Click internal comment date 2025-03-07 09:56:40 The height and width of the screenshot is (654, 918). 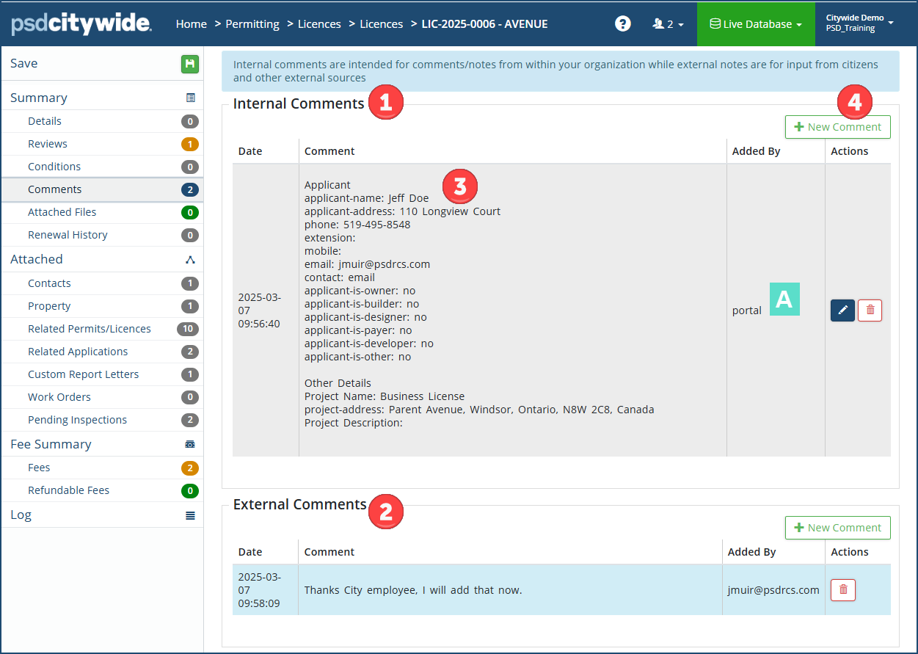click(x=259, y=310)
